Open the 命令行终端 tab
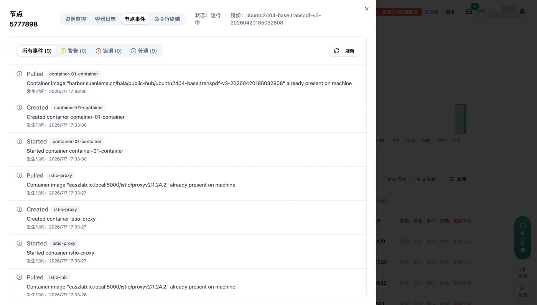The height and width of the screenshot is (305, 537). [167, 19]
